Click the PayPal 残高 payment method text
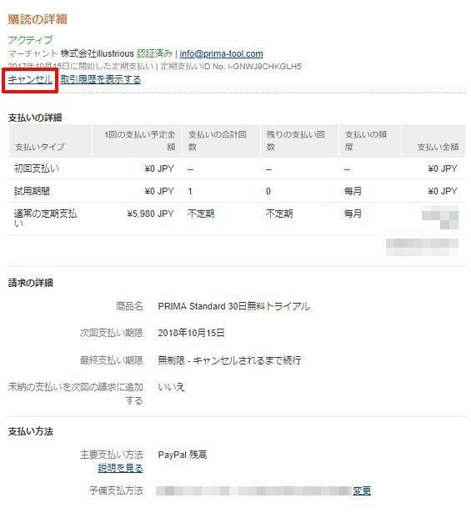This screenshot has height=513, width=471. pyautogui.click(x=183, y=455)
